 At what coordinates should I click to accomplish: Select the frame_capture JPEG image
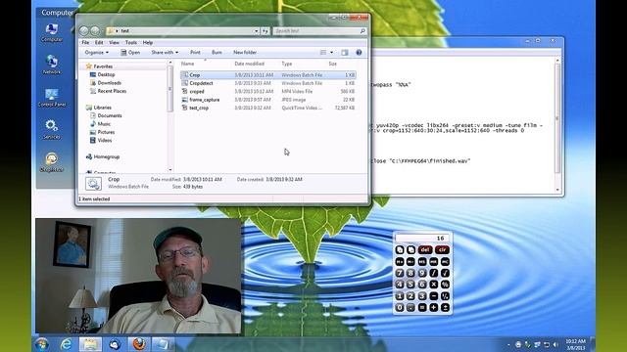(267, 100)
